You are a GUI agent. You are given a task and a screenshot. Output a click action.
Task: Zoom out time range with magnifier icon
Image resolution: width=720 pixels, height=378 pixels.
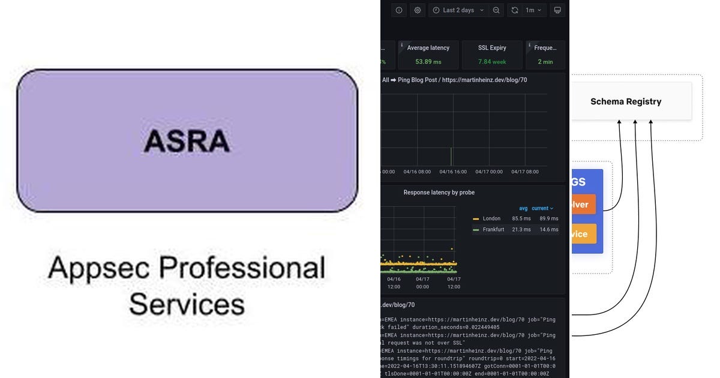point(496,10)
